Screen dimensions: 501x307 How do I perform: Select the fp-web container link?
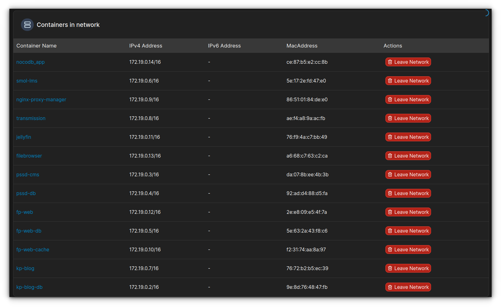25,212
